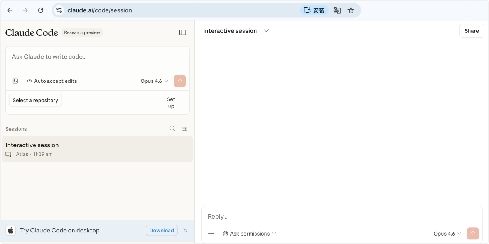This screenshot has width=489, height=244.
Task: Dismiss the Try Claude Code desktop banner
Action: click(x=185, y=231)
